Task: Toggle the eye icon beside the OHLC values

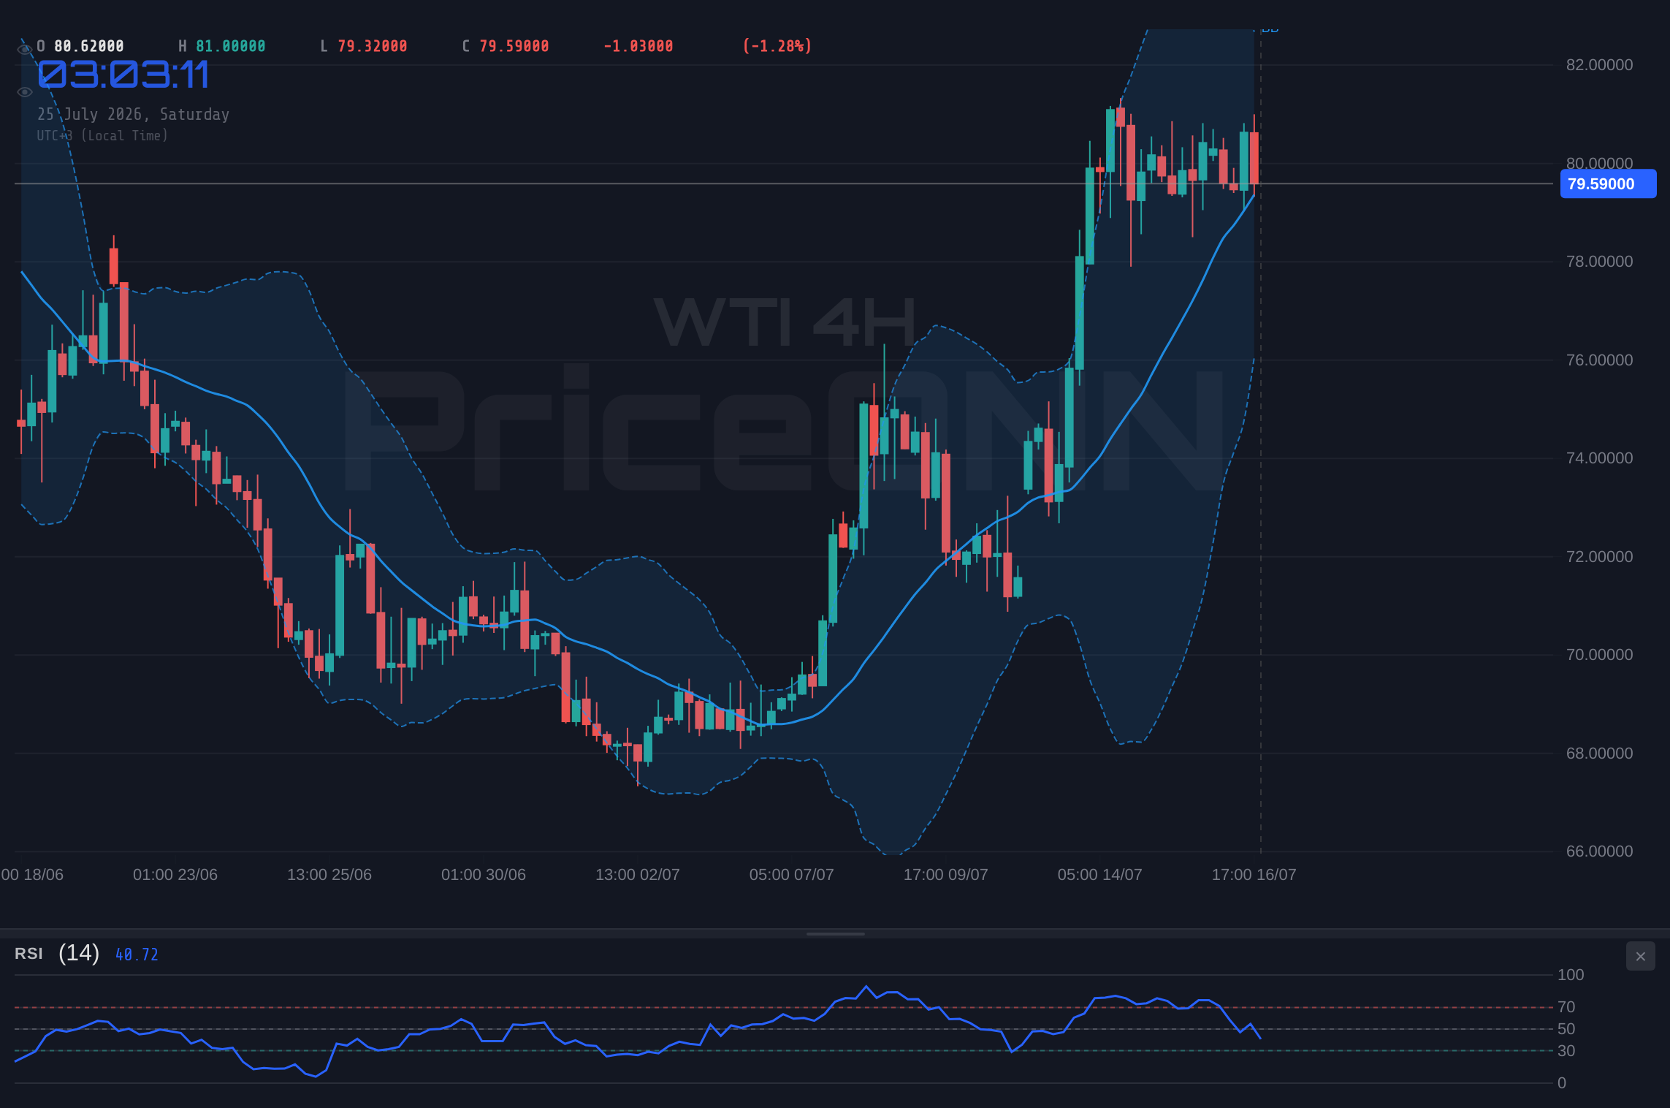Action: (x=25, y=49)
